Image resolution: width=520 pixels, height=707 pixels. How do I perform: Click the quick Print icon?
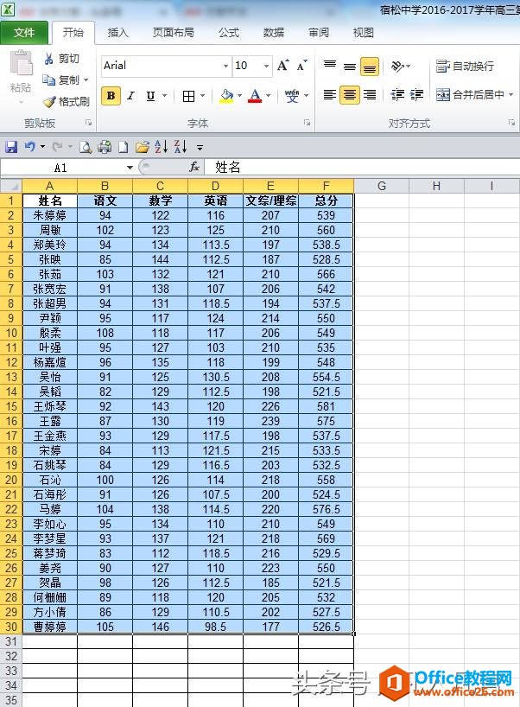point(105,147)
